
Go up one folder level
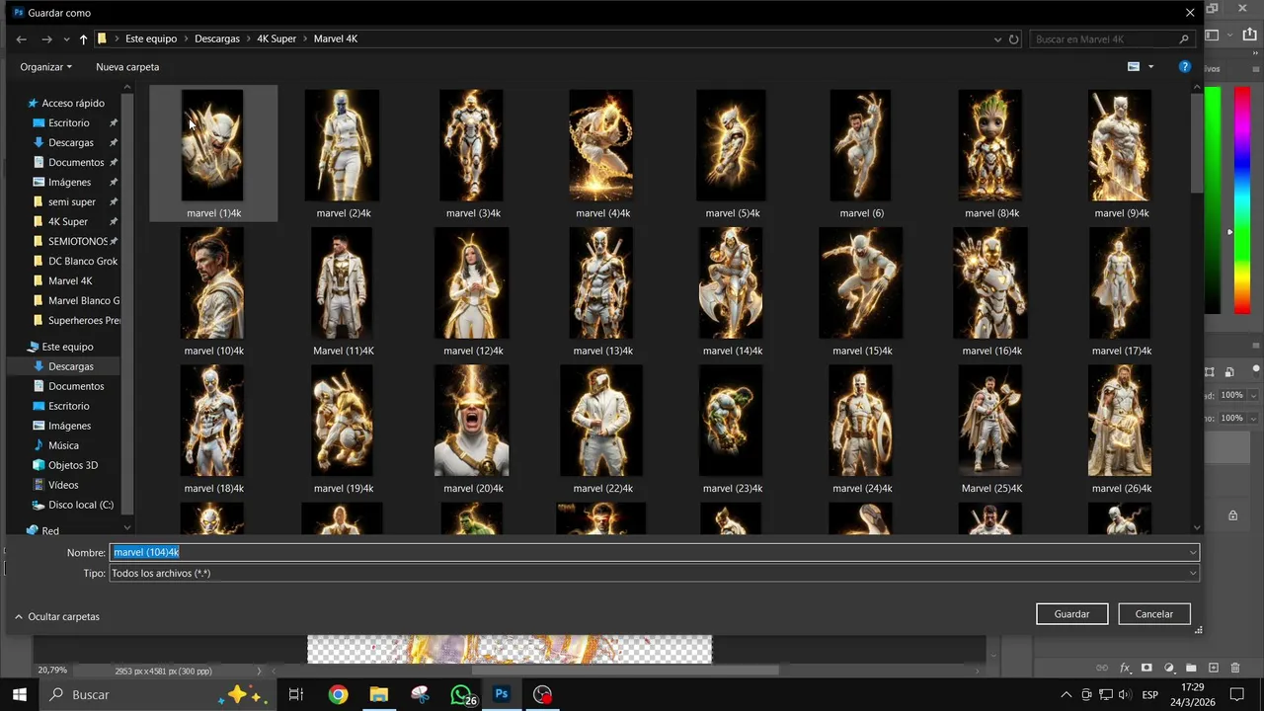click(x=83, y=39)
